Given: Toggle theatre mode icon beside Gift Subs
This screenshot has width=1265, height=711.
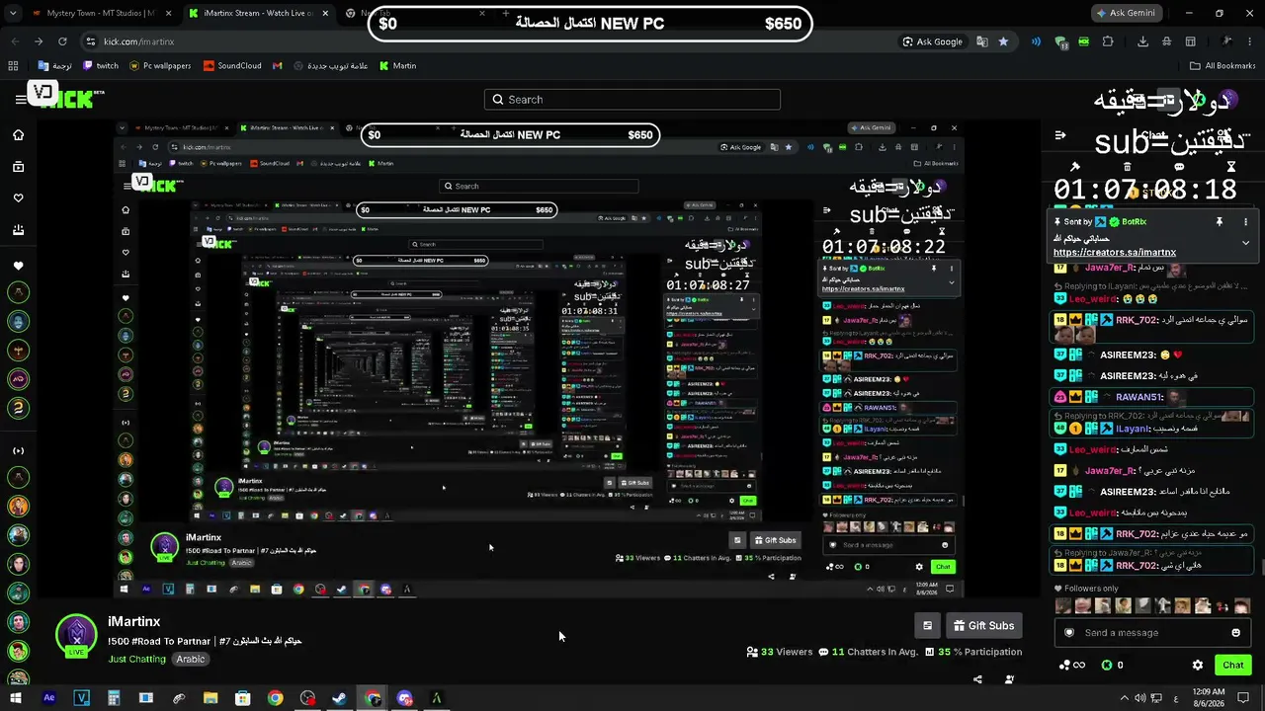Looking at the screenshot, I should click(x=927, y=625).
